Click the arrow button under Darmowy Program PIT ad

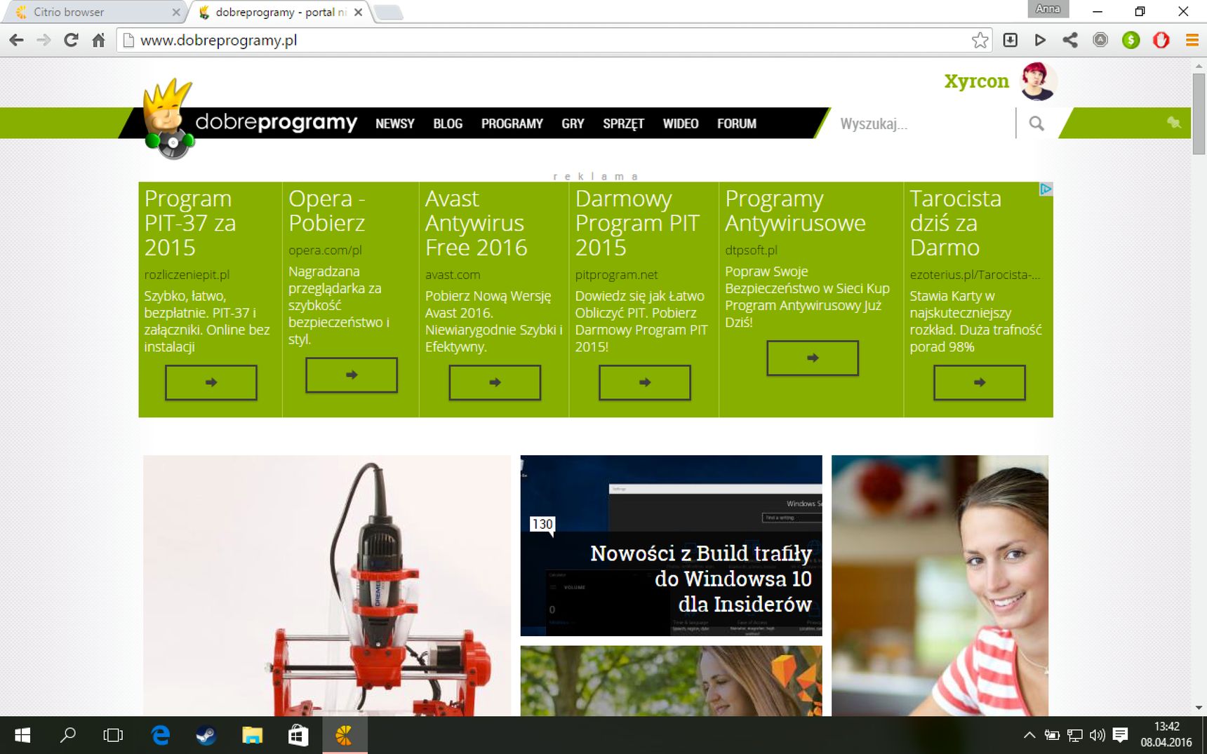pyautogui.click(x=645, y=382)
